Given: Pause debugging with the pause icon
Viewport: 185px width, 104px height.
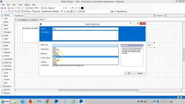Looking at the screenshot, I should (6, 12).
